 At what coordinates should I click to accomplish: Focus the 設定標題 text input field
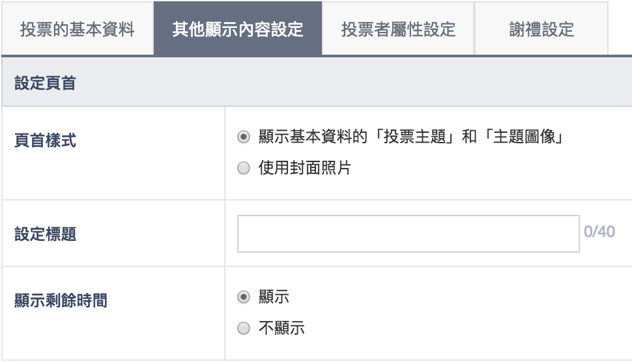tap(408, 233)
